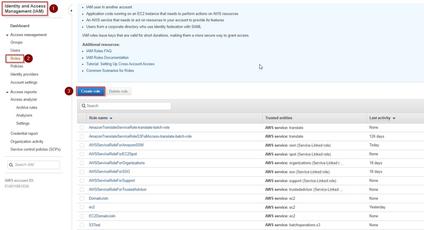Screen dimensions: 424x230
Task: Open the S3Test role
Action: (x=95, y=225)
